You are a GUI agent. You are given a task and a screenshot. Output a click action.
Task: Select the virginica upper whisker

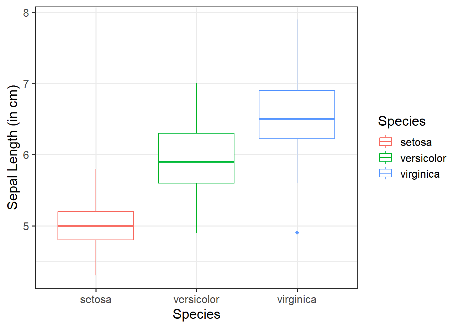point(297,55)
